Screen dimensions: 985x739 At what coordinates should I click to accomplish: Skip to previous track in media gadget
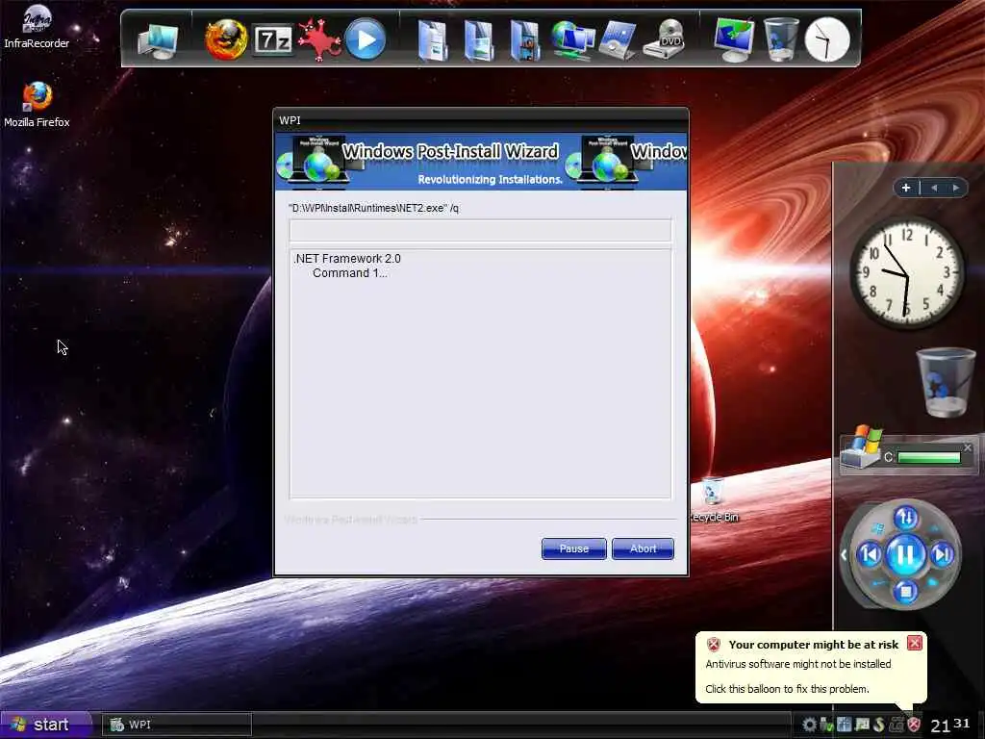pos(870,554)
